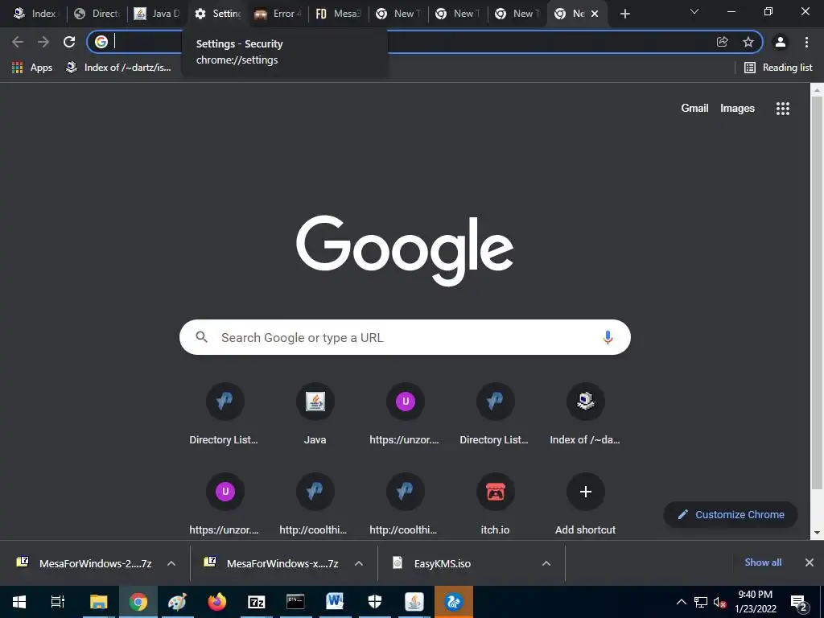The image size is (824, 618).
Task: Open Windows Start menu
Action: point(19,602)
